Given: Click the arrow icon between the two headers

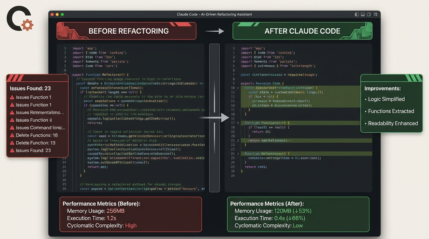Looking at the screenshot, I should [214, 31].
